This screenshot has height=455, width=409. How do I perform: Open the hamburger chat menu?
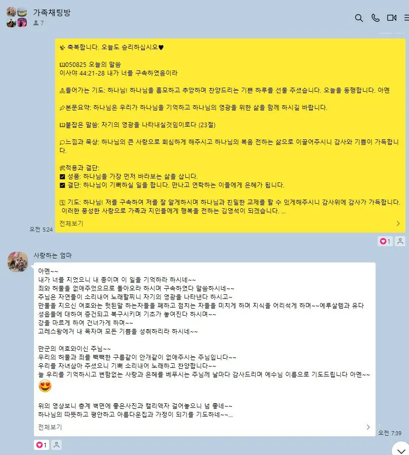pyautogui.click(x=406, y=18)
